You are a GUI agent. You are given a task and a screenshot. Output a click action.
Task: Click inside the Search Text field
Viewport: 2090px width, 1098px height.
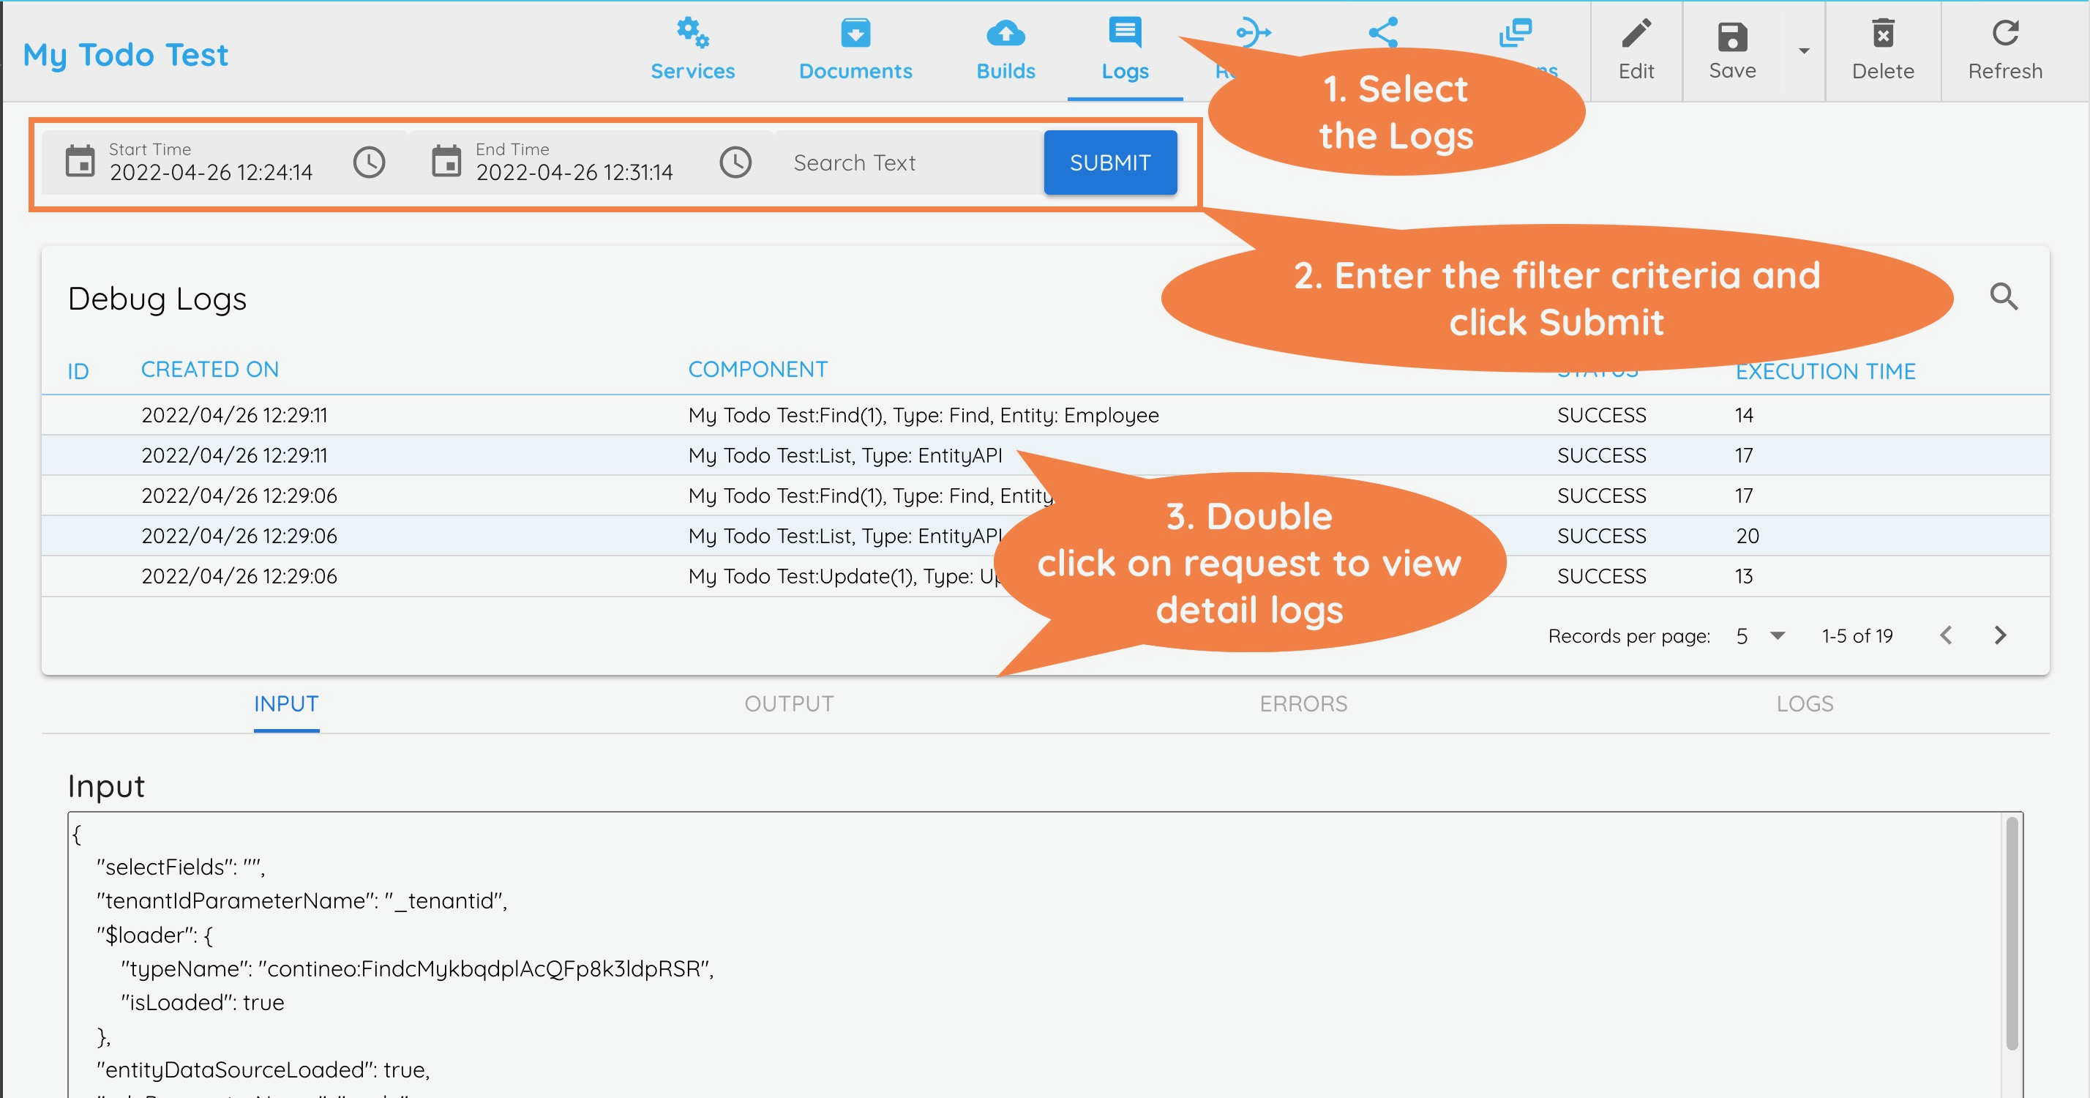[x=893, y=163]
